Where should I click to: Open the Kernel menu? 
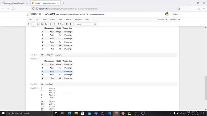[x=69, y=19]
